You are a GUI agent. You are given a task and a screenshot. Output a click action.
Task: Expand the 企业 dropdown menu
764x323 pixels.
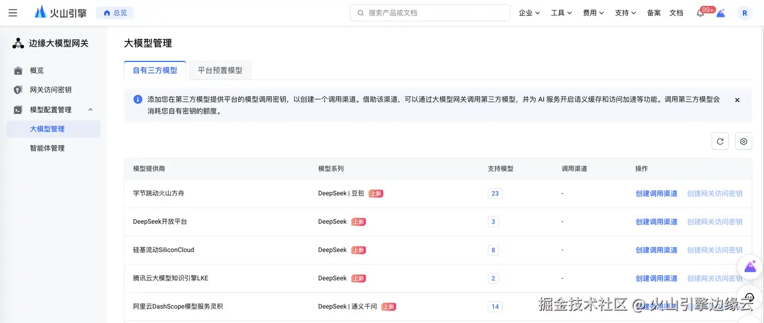529,13
